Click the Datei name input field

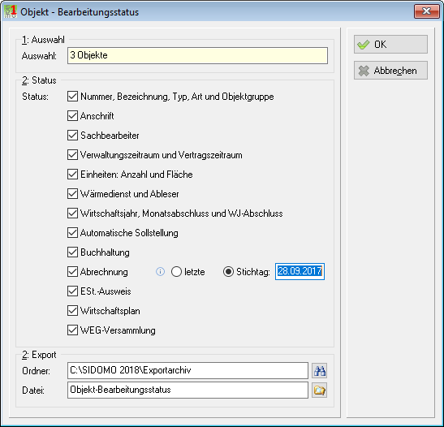click(188, 390)
